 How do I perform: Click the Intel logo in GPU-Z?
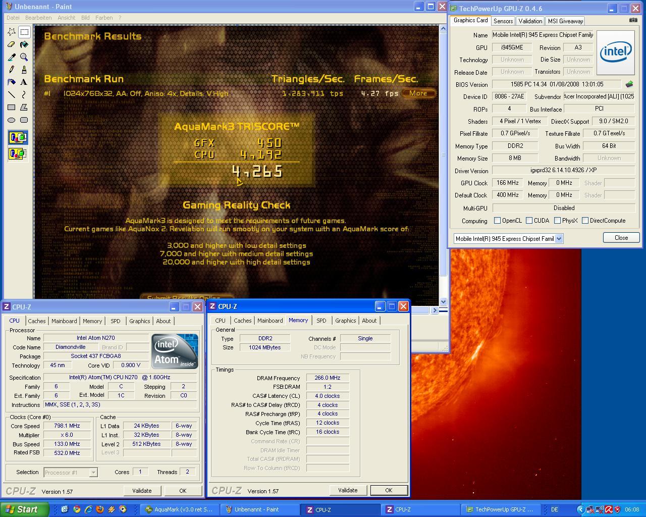[615, 53]
